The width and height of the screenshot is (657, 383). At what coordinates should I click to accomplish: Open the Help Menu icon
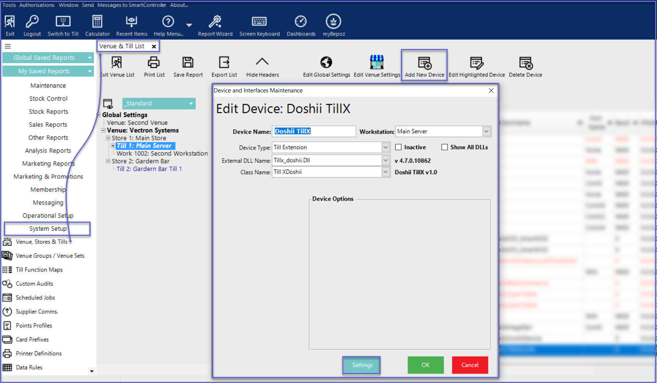point(168,22)
